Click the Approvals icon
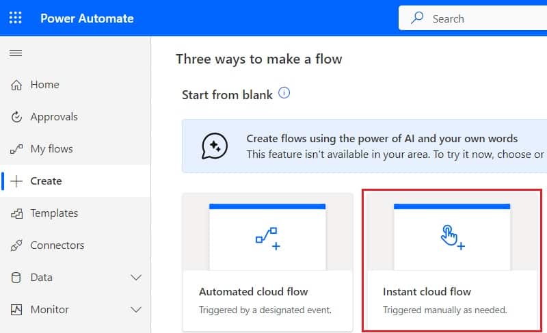Viewport: 547px width, 333px height. click(16, 117)
